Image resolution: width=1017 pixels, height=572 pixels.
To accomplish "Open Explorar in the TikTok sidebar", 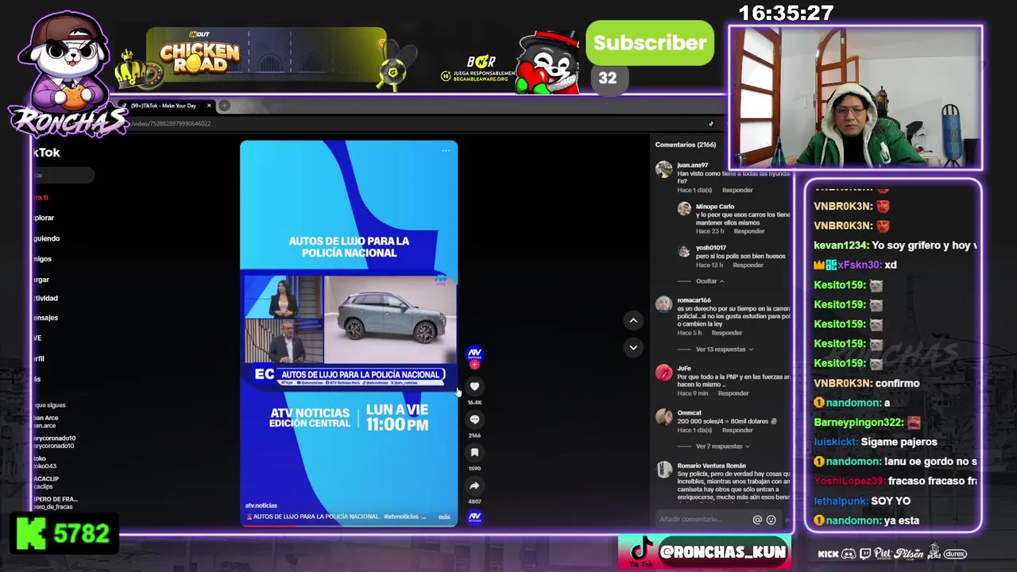I will pyautogui.click(x=44, y=218).
